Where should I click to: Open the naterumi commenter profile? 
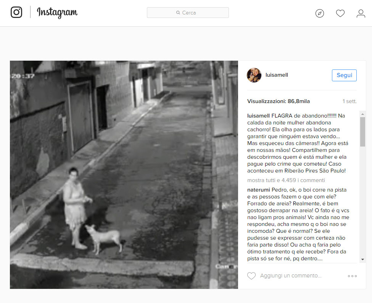259,190
